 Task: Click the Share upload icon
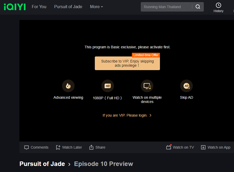(91, 147)
